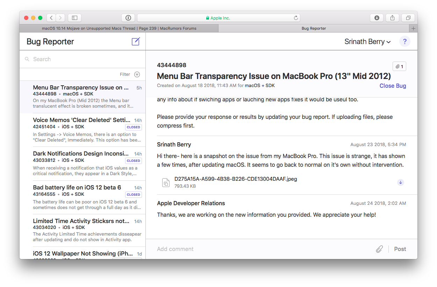Click CLOSED badge on Dark Notifications report
This screenshot has height=287, width=437.
[134, 161]
